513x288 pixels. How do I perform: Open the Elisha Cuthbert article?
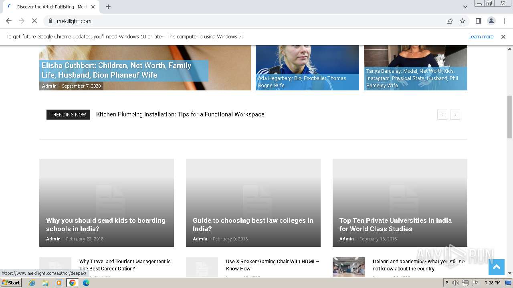(116, 70)
